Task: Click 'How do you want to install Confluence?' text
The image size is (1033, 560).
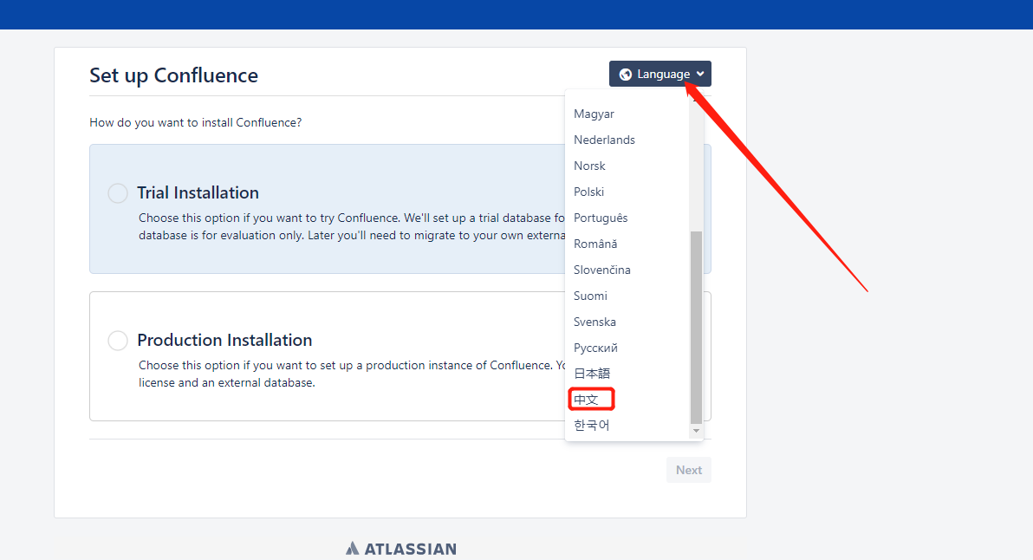Action: click(x=196, y=122)
